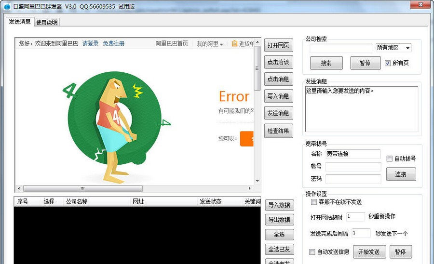Click the 暂停 button in 公司搜索
This screenshot has height=264, width=434.
366,63
